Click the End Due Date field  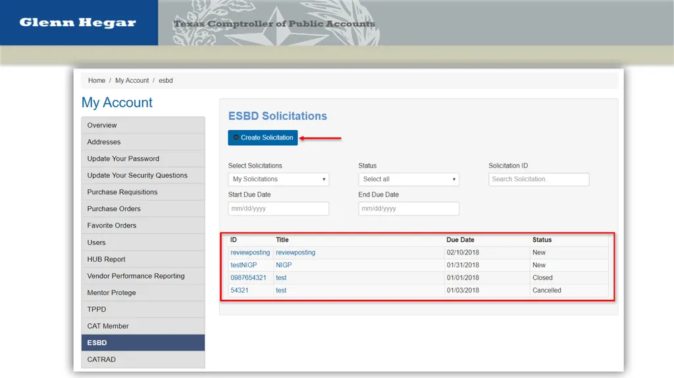[408, 208]
